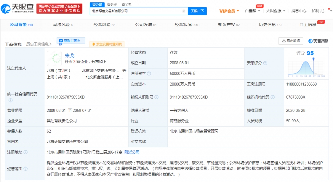Click the 统一社会信用代码 value 9111010267875093XD
This screenshot has width=333, height=182.
(66, 97)
